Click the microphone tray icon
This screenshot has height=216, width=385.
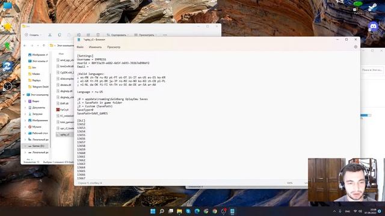tap(340, 211)
